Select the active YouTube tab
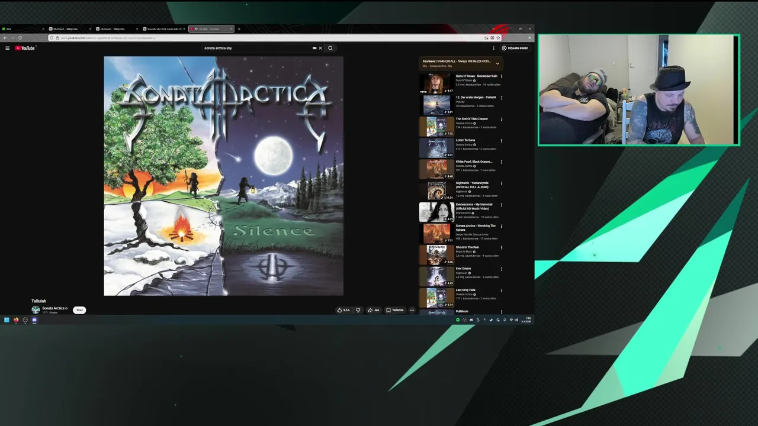Image resolution: width=758 pixels, height=426 pixels. [211, 28]
